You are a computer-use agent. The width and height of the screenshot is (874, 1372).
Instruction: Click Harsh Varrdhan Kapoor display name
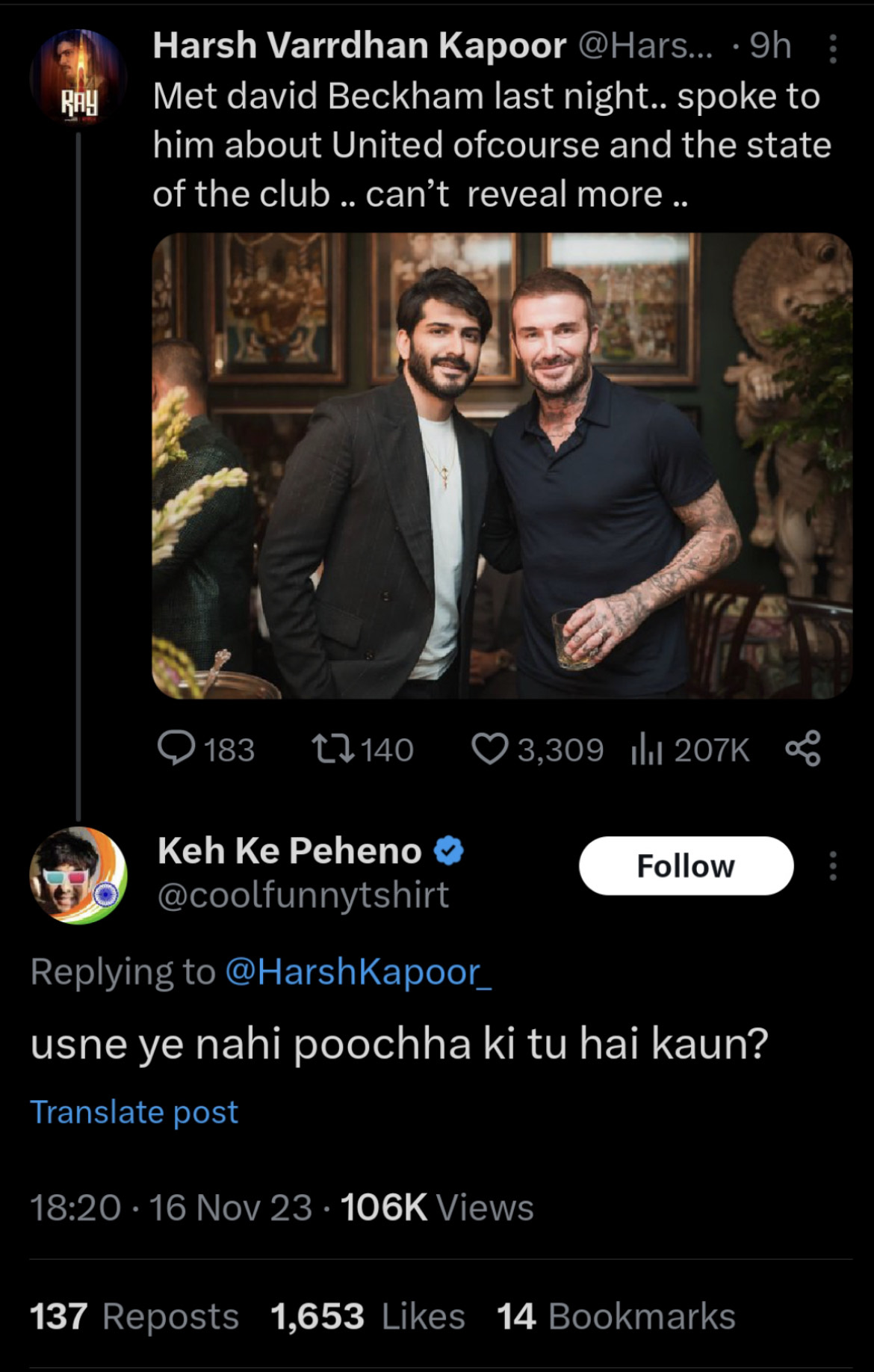coord(359,46)
